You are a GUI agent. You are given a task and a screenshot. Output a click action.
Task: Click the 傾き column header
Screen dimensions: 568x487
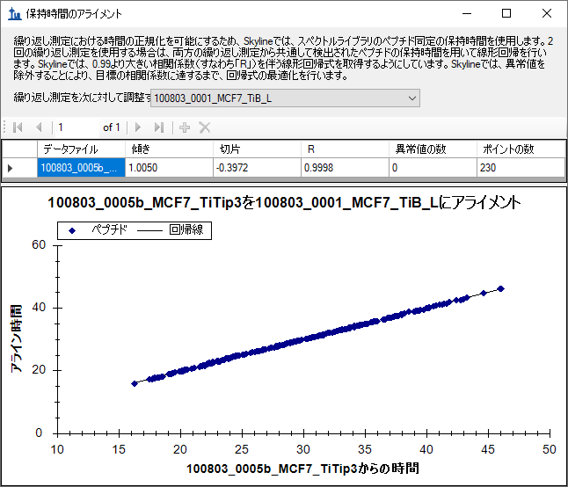point(169,149)
